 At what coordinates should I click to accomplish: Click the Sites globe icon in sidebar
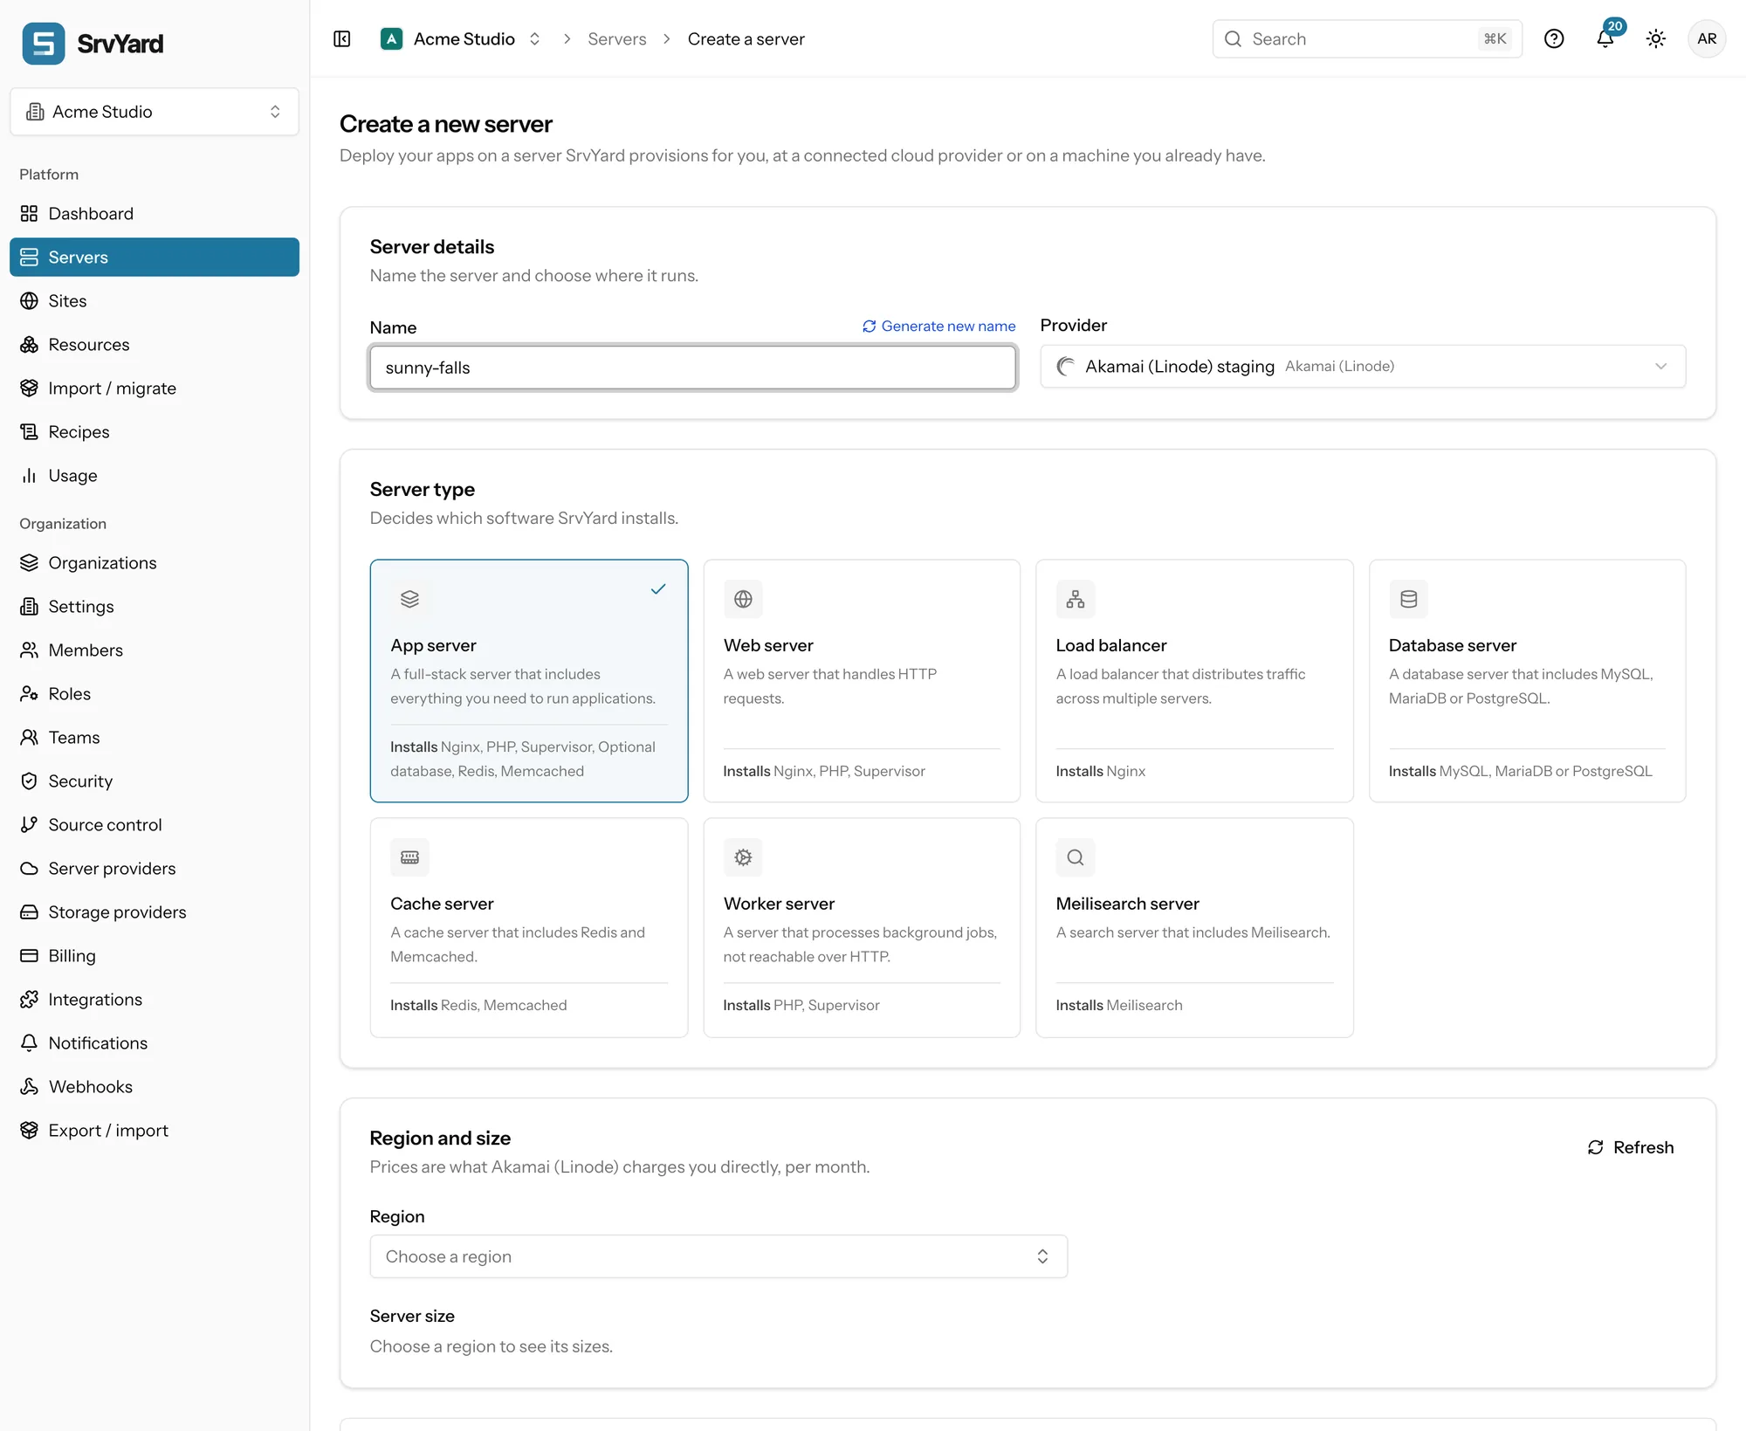tap(30, 301)
